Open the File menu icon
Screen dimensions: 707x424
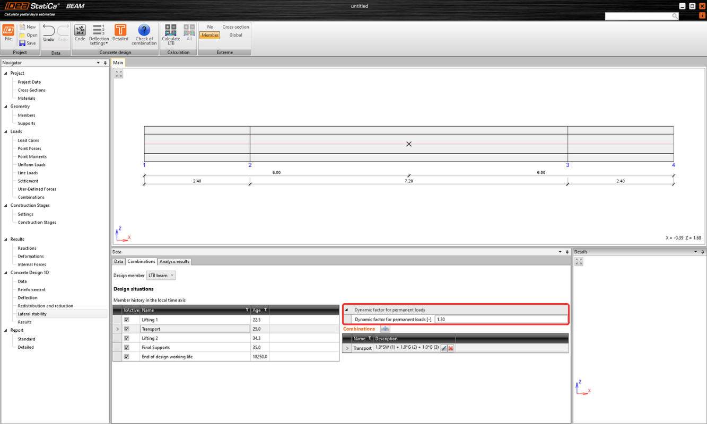(8, 31)
